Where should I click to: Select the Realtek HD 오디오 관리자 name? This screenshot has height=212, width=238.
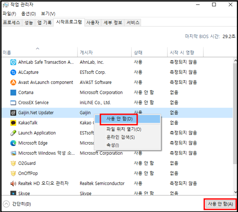[x=43, y=183]
